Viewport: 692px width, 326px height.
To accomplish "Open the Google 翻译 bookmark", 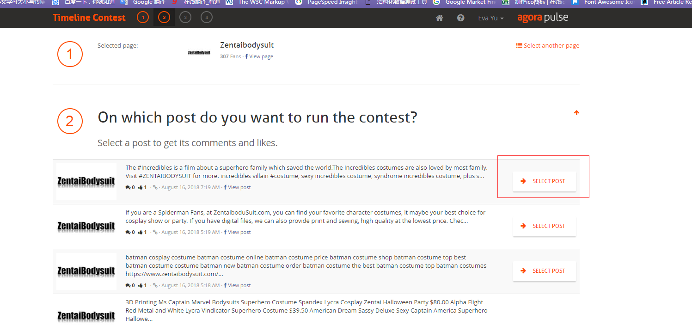I will pyautogui.click(x=143, y=2).
